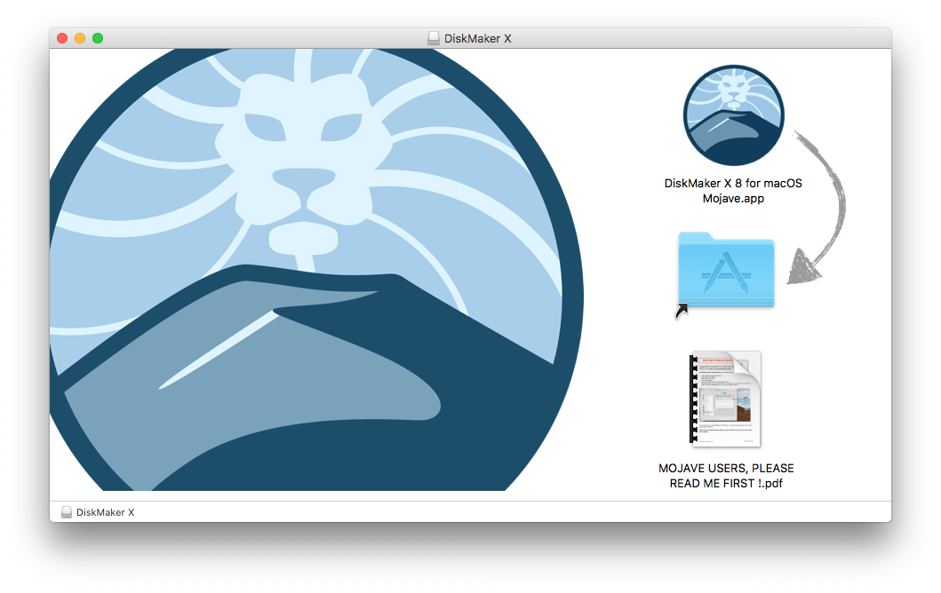Click empty path bar area at far right
Image resolution: width=941 pixels, height=593 pixels.
click(800, 512)
